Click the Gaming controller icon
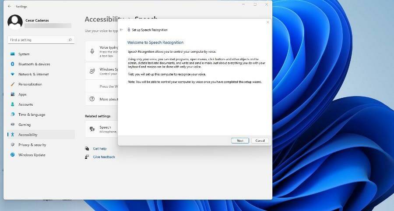 pyautogui.click(x=13, y=125)
